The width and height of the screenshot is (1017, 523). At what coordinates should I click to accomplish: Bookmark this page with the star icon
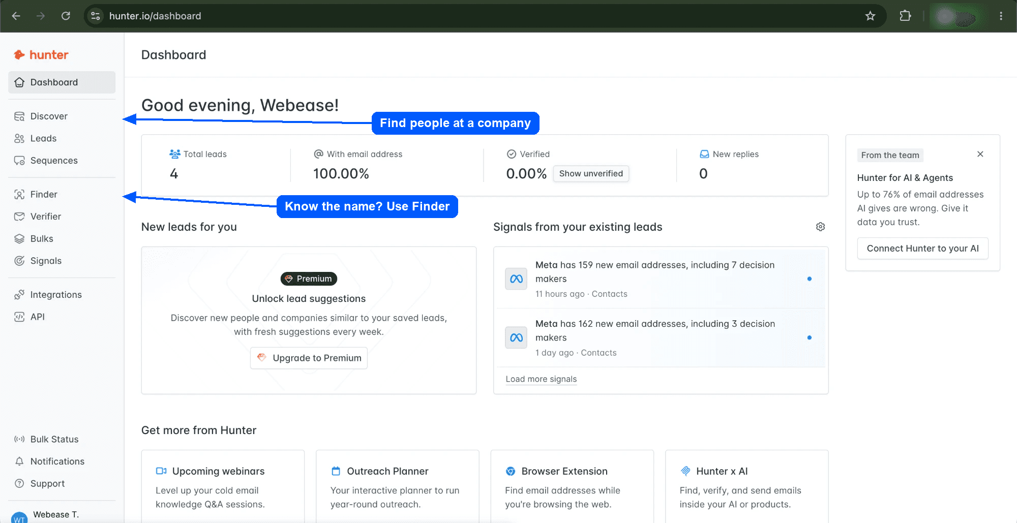[870, 16]
